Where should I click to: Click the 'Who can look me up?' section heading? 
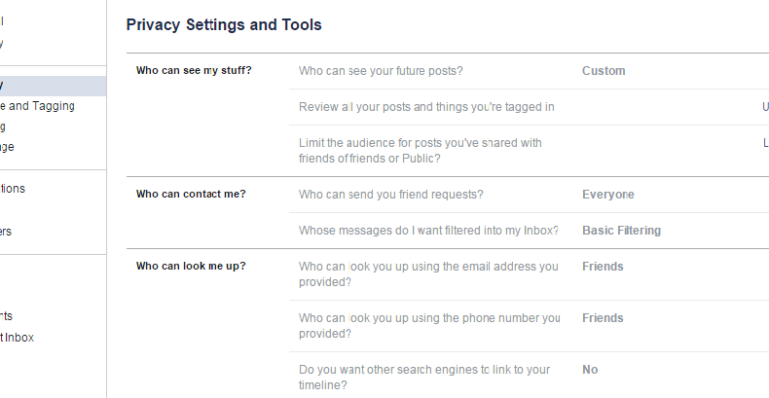pos(190,266)
